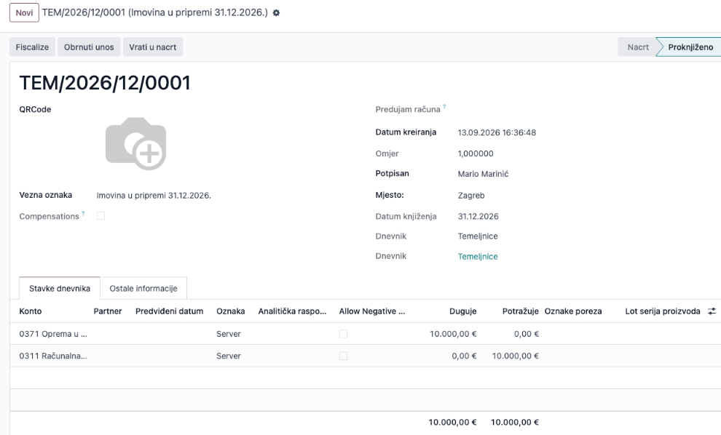Click the Compensations help question mark

(83, 214)
